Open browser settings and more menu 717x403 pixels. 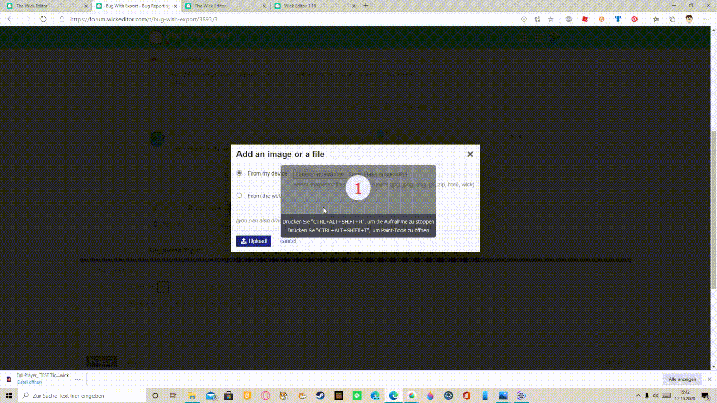(x=706, y=19)
